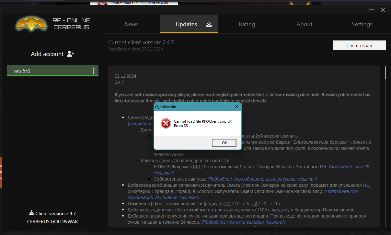The width and height of the screenshot is (391, 235).
Task: Select the satu651 account
Action: tap(53, 71)
